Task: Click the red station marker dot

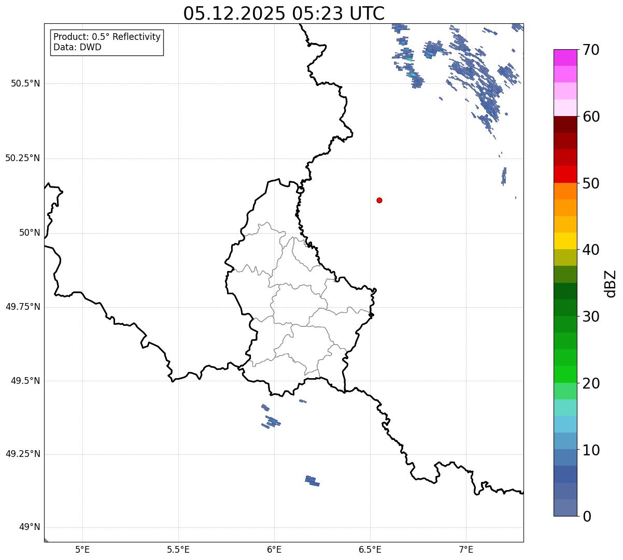Action: (379, 200)
